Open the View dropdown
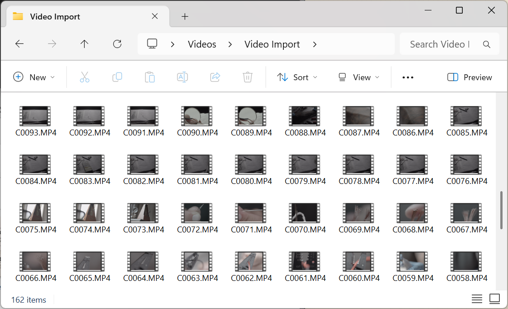This screenshot has height=309, width=508. click(x=358, y=77)
